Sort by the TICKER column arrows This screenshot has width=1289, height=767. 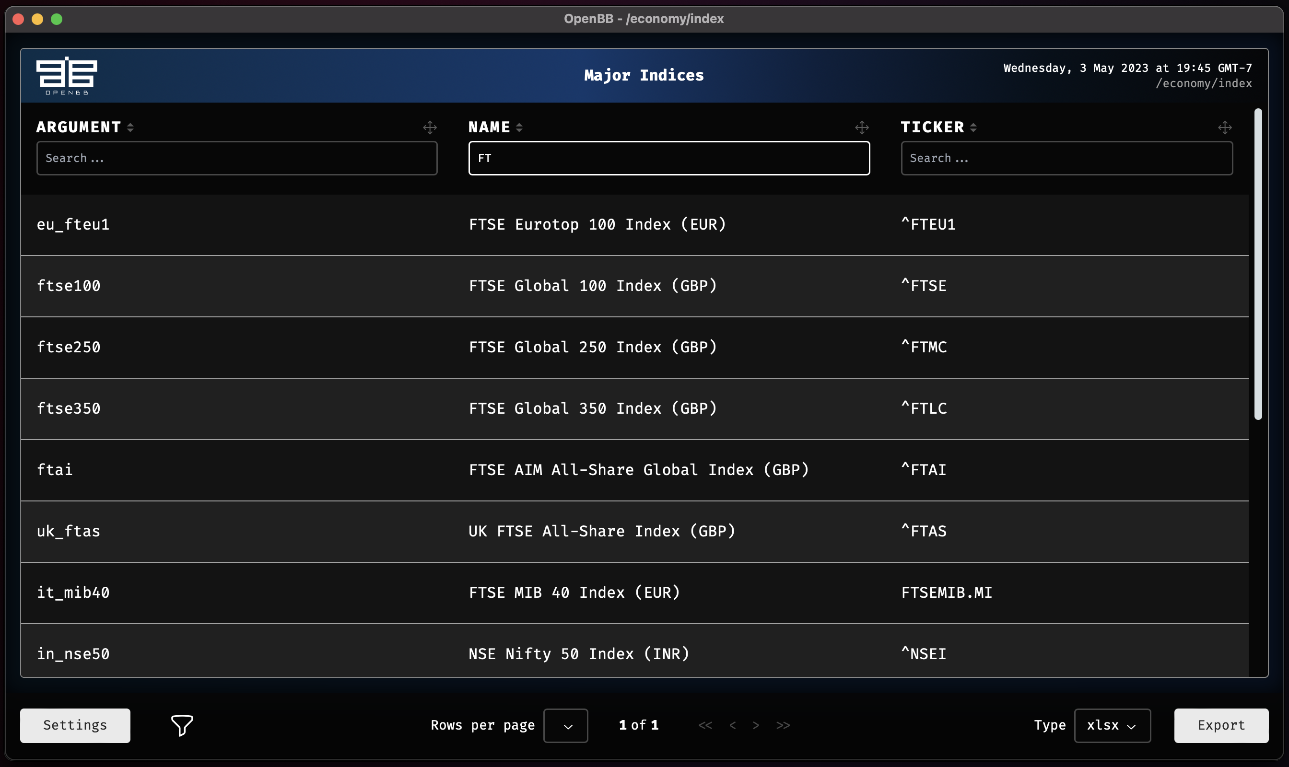(x=973, y=127)
